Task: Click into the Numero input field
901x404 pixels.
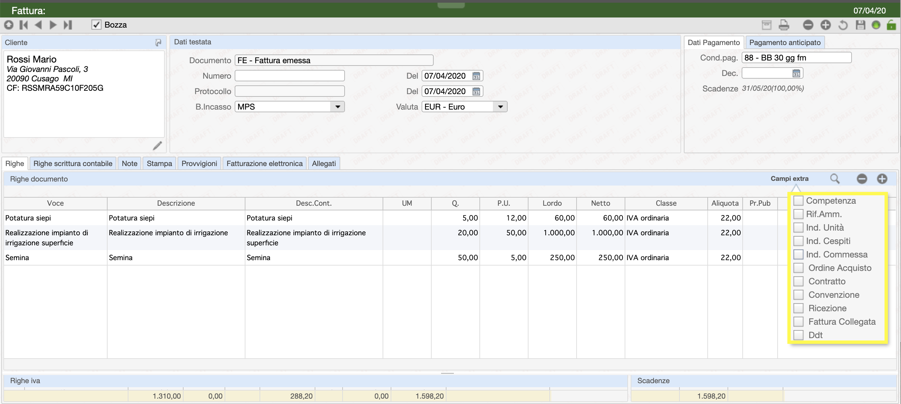Action: click(x=289, y=76)
